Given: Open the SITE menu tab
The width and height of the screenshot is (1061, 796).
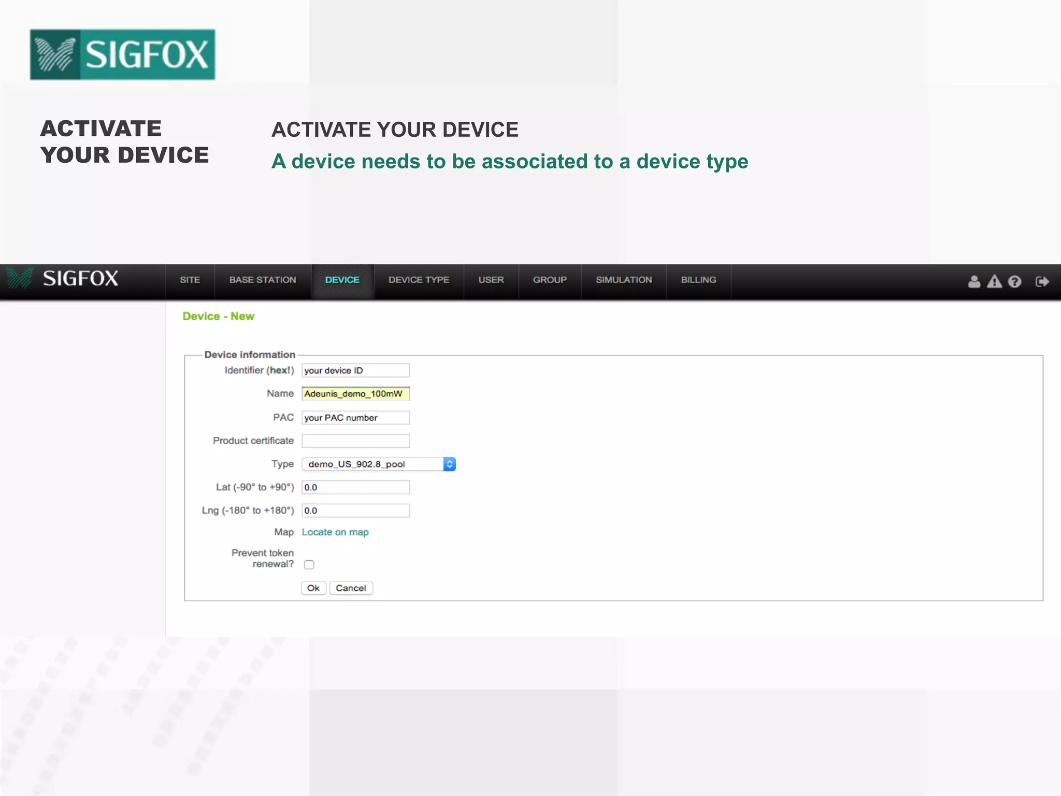Looking at the screenshot, I should [190, 280].
